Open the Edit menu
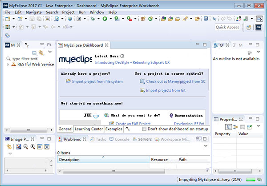 click(x=18, y=12)
